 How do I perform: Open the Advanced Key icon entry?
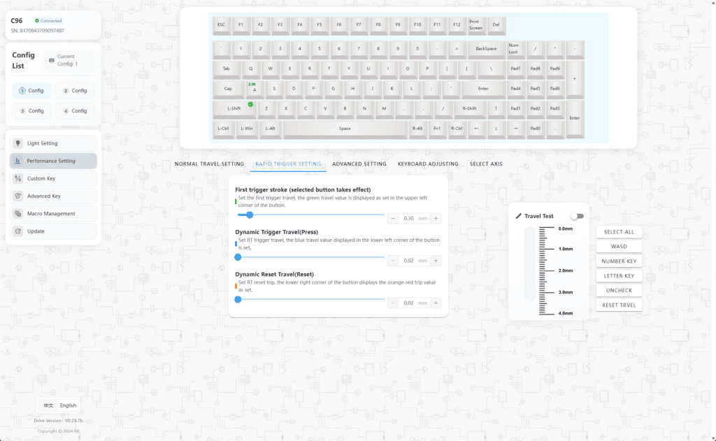(17, 196)
